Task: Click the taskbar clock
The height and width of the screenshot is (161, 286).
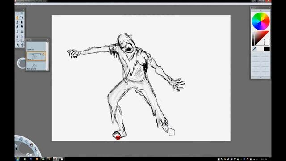Action: [264, 159]
